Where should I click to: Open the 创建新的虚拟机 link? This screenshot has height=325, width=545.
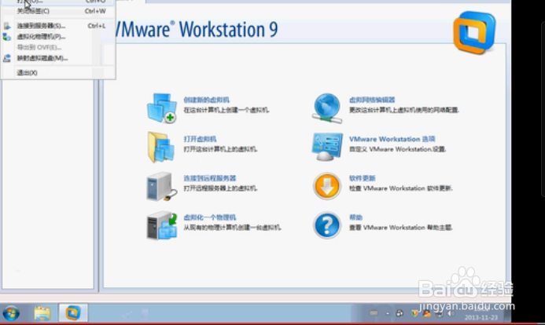click(x=207, y=100)
